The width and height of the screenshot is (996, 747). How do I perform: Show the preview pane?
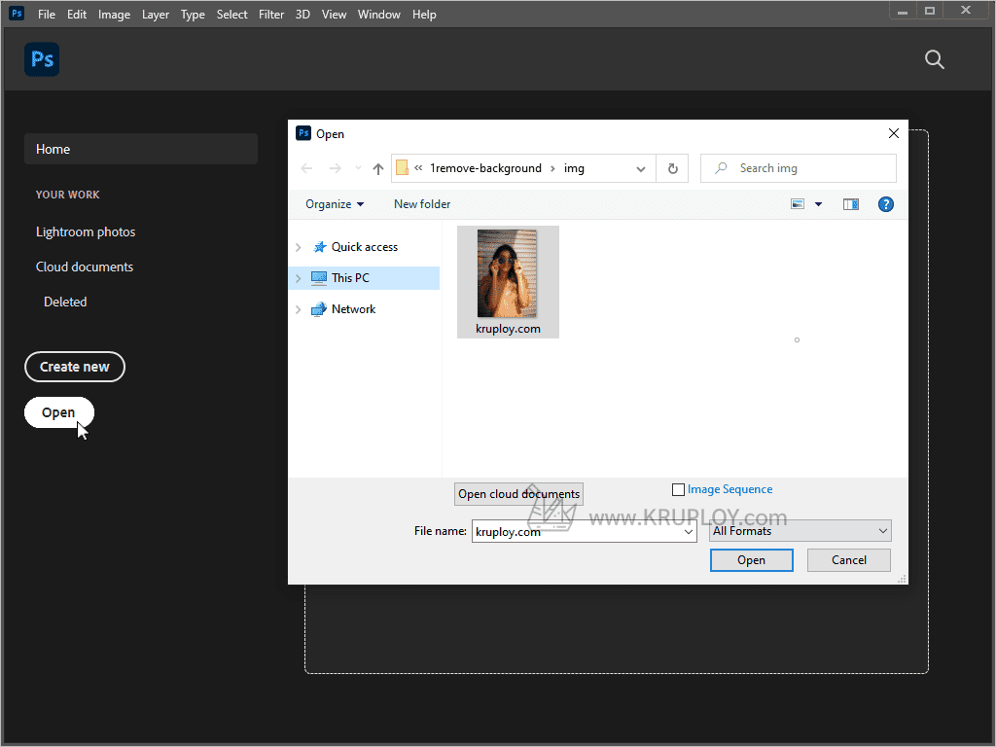[850, 204]
